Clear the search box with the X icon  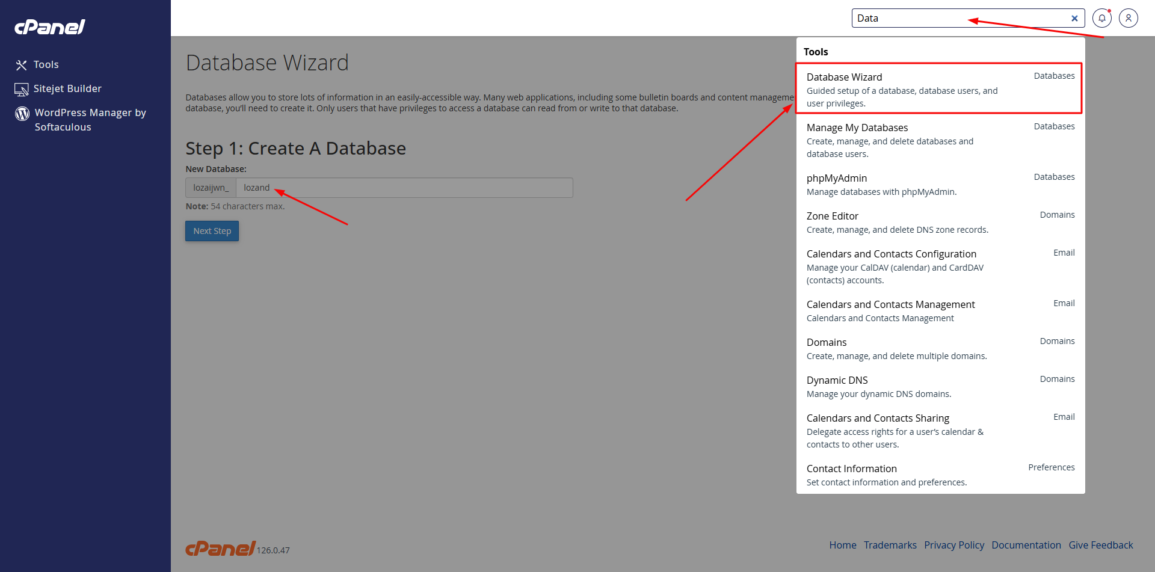[x=1074, y=18]
